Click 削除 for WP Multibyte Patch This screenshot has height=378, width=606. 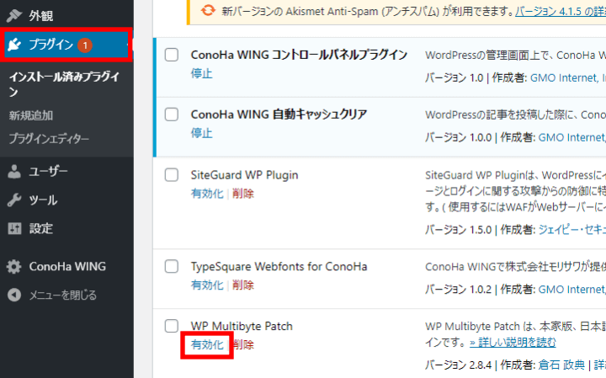[x=243, y=344]
